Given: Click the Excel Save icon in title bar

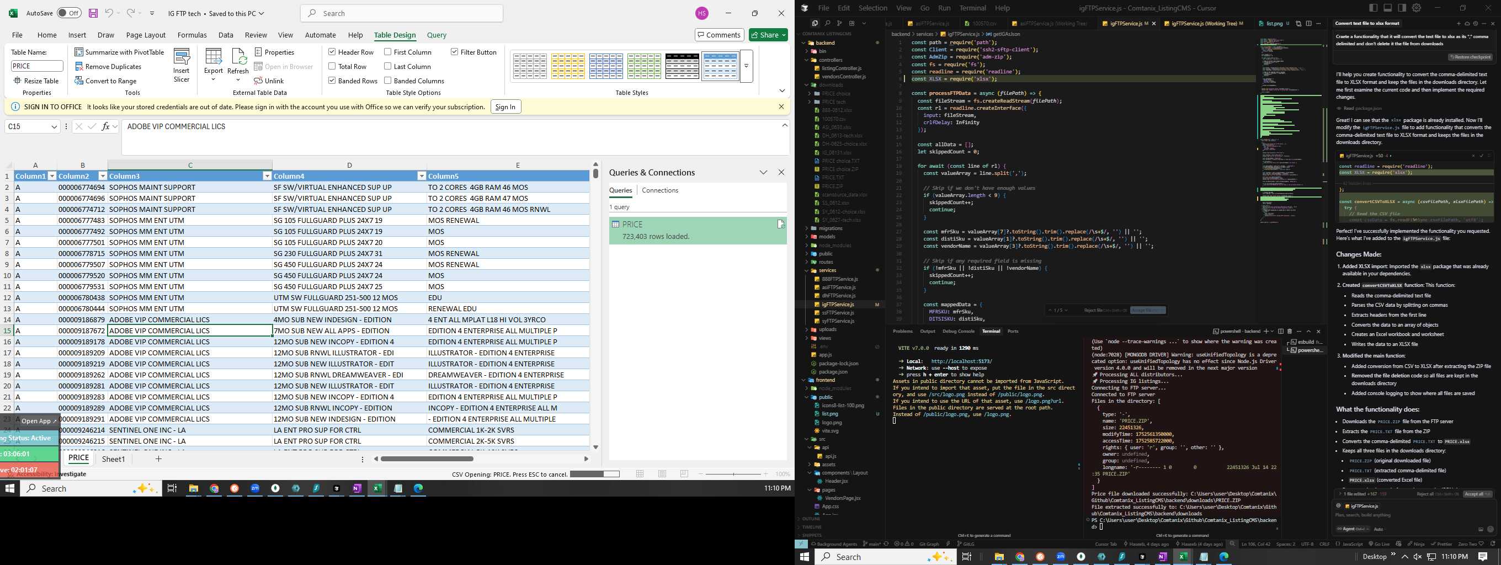Looking at the screenshot, I should click(x=93, y=13).
